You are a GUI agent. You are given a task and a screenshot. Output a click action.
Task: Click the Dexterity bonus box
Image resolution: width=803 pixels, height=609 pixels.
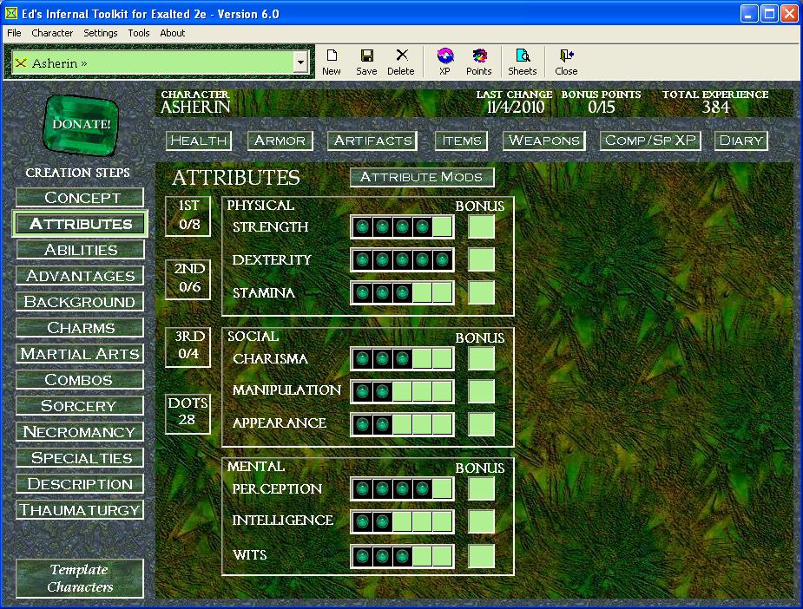click(482, 260)
